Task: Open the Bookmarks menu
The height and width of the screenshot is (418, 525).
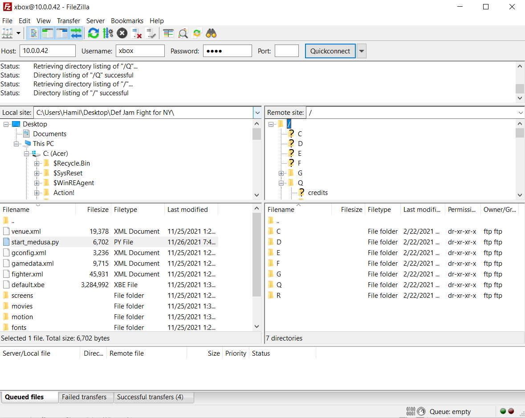Action: pyautogui.click(x=127, y=21)
